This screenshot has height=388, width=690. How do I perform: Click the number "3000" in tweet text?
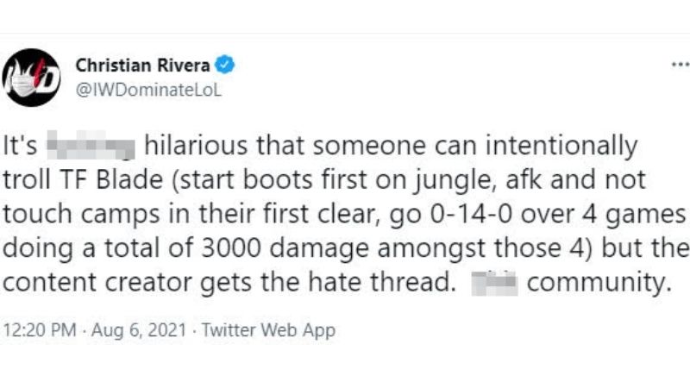(231, 248)
